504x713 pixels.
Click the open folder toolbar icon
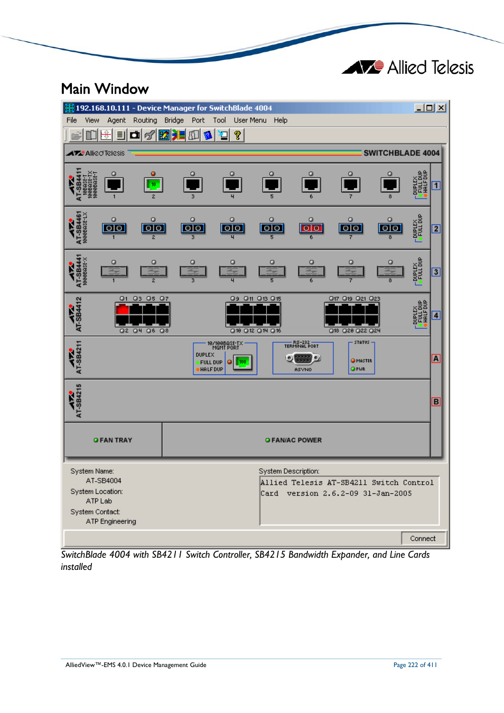(77, 135)
